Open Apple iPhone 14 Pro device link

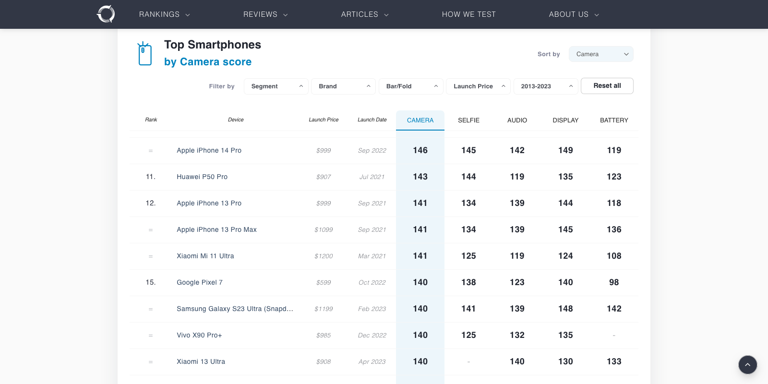click(x=209, y=150)
